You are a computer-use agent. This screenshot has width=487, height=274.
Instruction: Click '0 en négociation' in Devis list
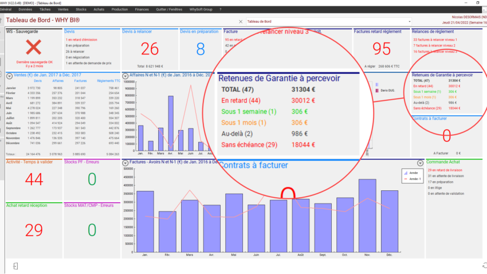pos(77,57)
